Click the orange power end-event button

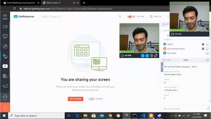point(5,107)
